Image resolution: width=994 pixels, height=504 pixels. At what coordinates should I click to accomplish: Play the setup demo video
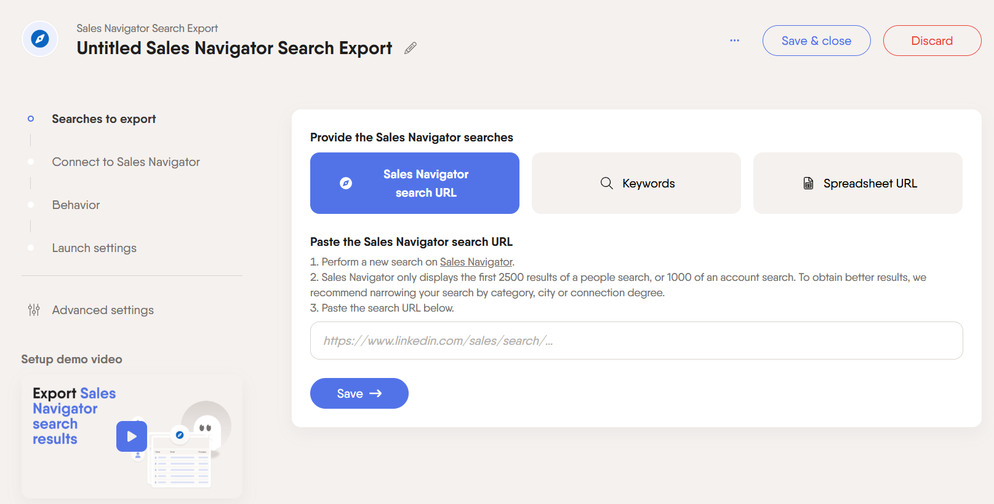132,436
